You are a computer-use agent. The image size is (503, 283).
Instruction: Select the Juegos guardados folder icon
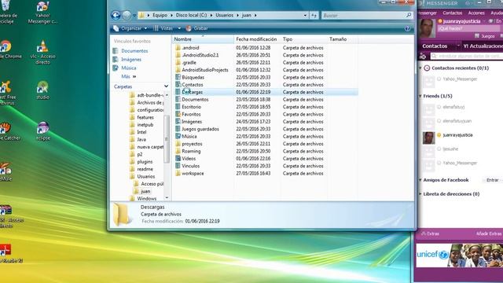tap(178, 129)
